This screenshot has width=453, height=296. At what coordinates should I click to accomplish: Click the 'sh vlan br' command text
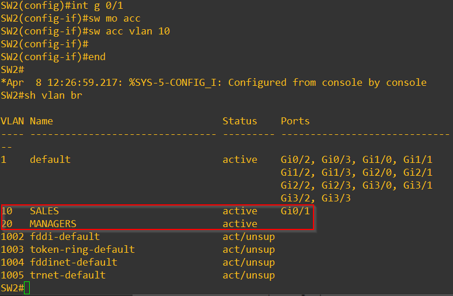pyautogui.click(x=53, y=95)
